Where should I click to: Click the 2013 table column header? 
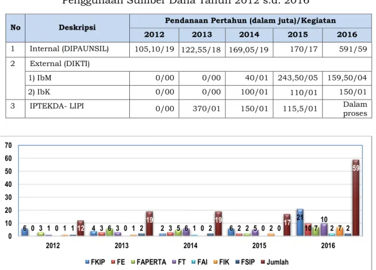click(x=202, y=35)
